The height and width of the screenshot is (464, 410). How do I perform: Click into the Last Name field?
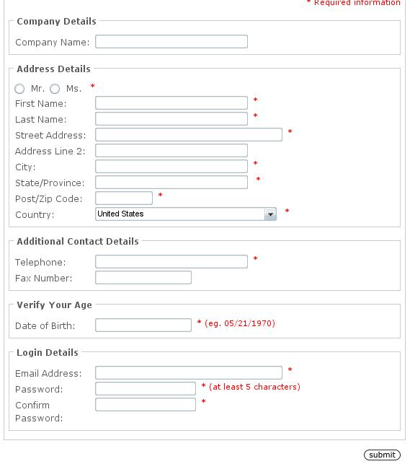(171, 118)
